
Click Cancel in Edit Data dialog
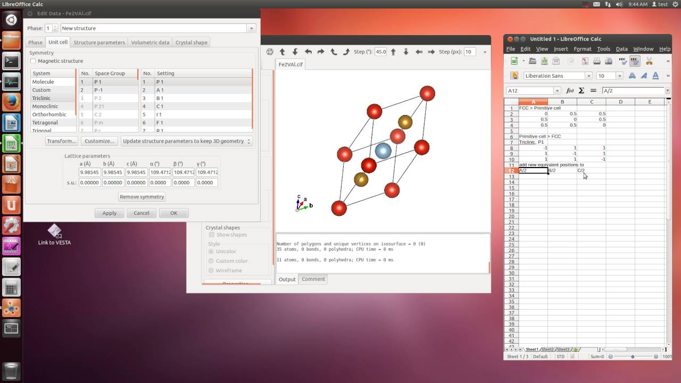point(142,213)
